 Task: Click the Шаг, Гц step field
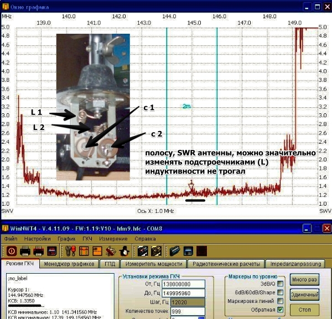click(x=188, y=302)
